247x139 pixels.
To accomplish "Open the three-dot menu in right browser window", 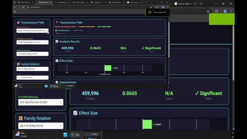I will [231, 11].
